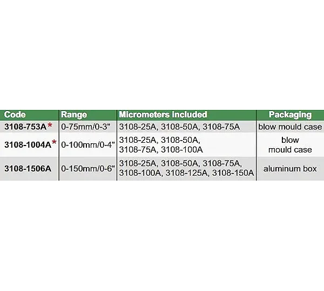324x291 pixels.
Task: Click 3108-100A in the 3108-1004A row
Action: pyautogui.click(x=182, y=150)
